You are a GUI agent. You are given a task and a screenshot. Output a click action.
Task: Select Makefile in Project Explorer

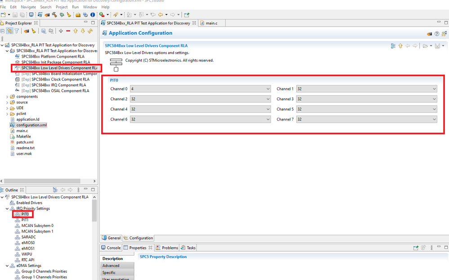[x=23, y=137]
